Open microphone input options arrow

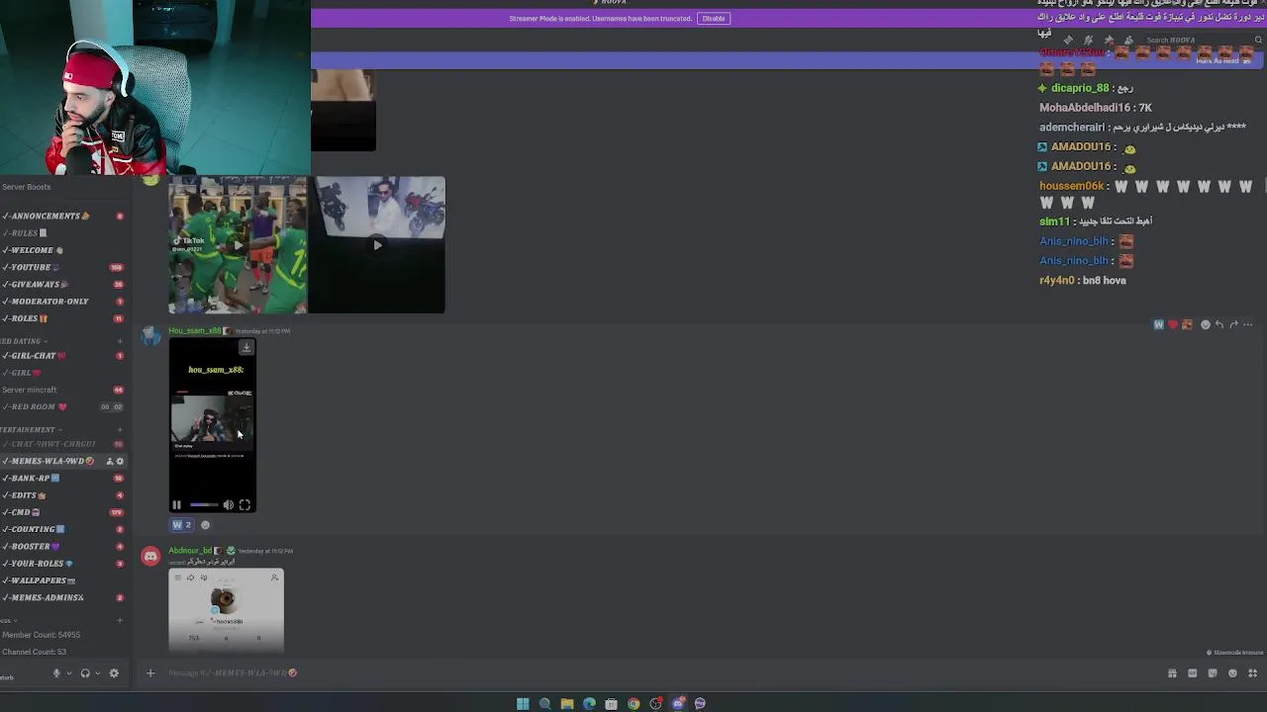pyautogui.click(x=68, y=673)
